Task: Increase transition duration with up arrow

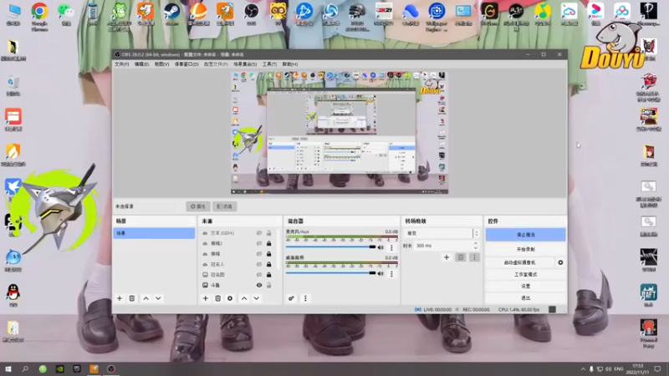Action: point(475,243)
